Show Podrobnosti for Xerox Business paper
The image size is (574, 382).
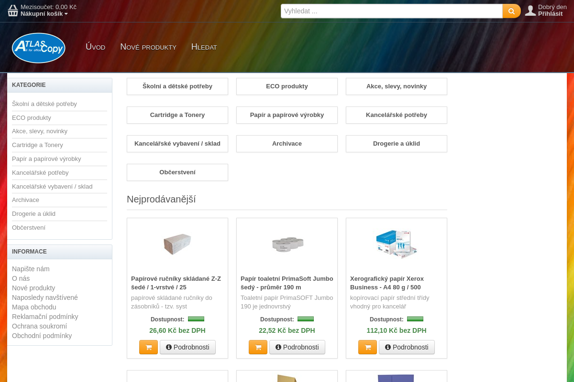click(x=407, y=347)
